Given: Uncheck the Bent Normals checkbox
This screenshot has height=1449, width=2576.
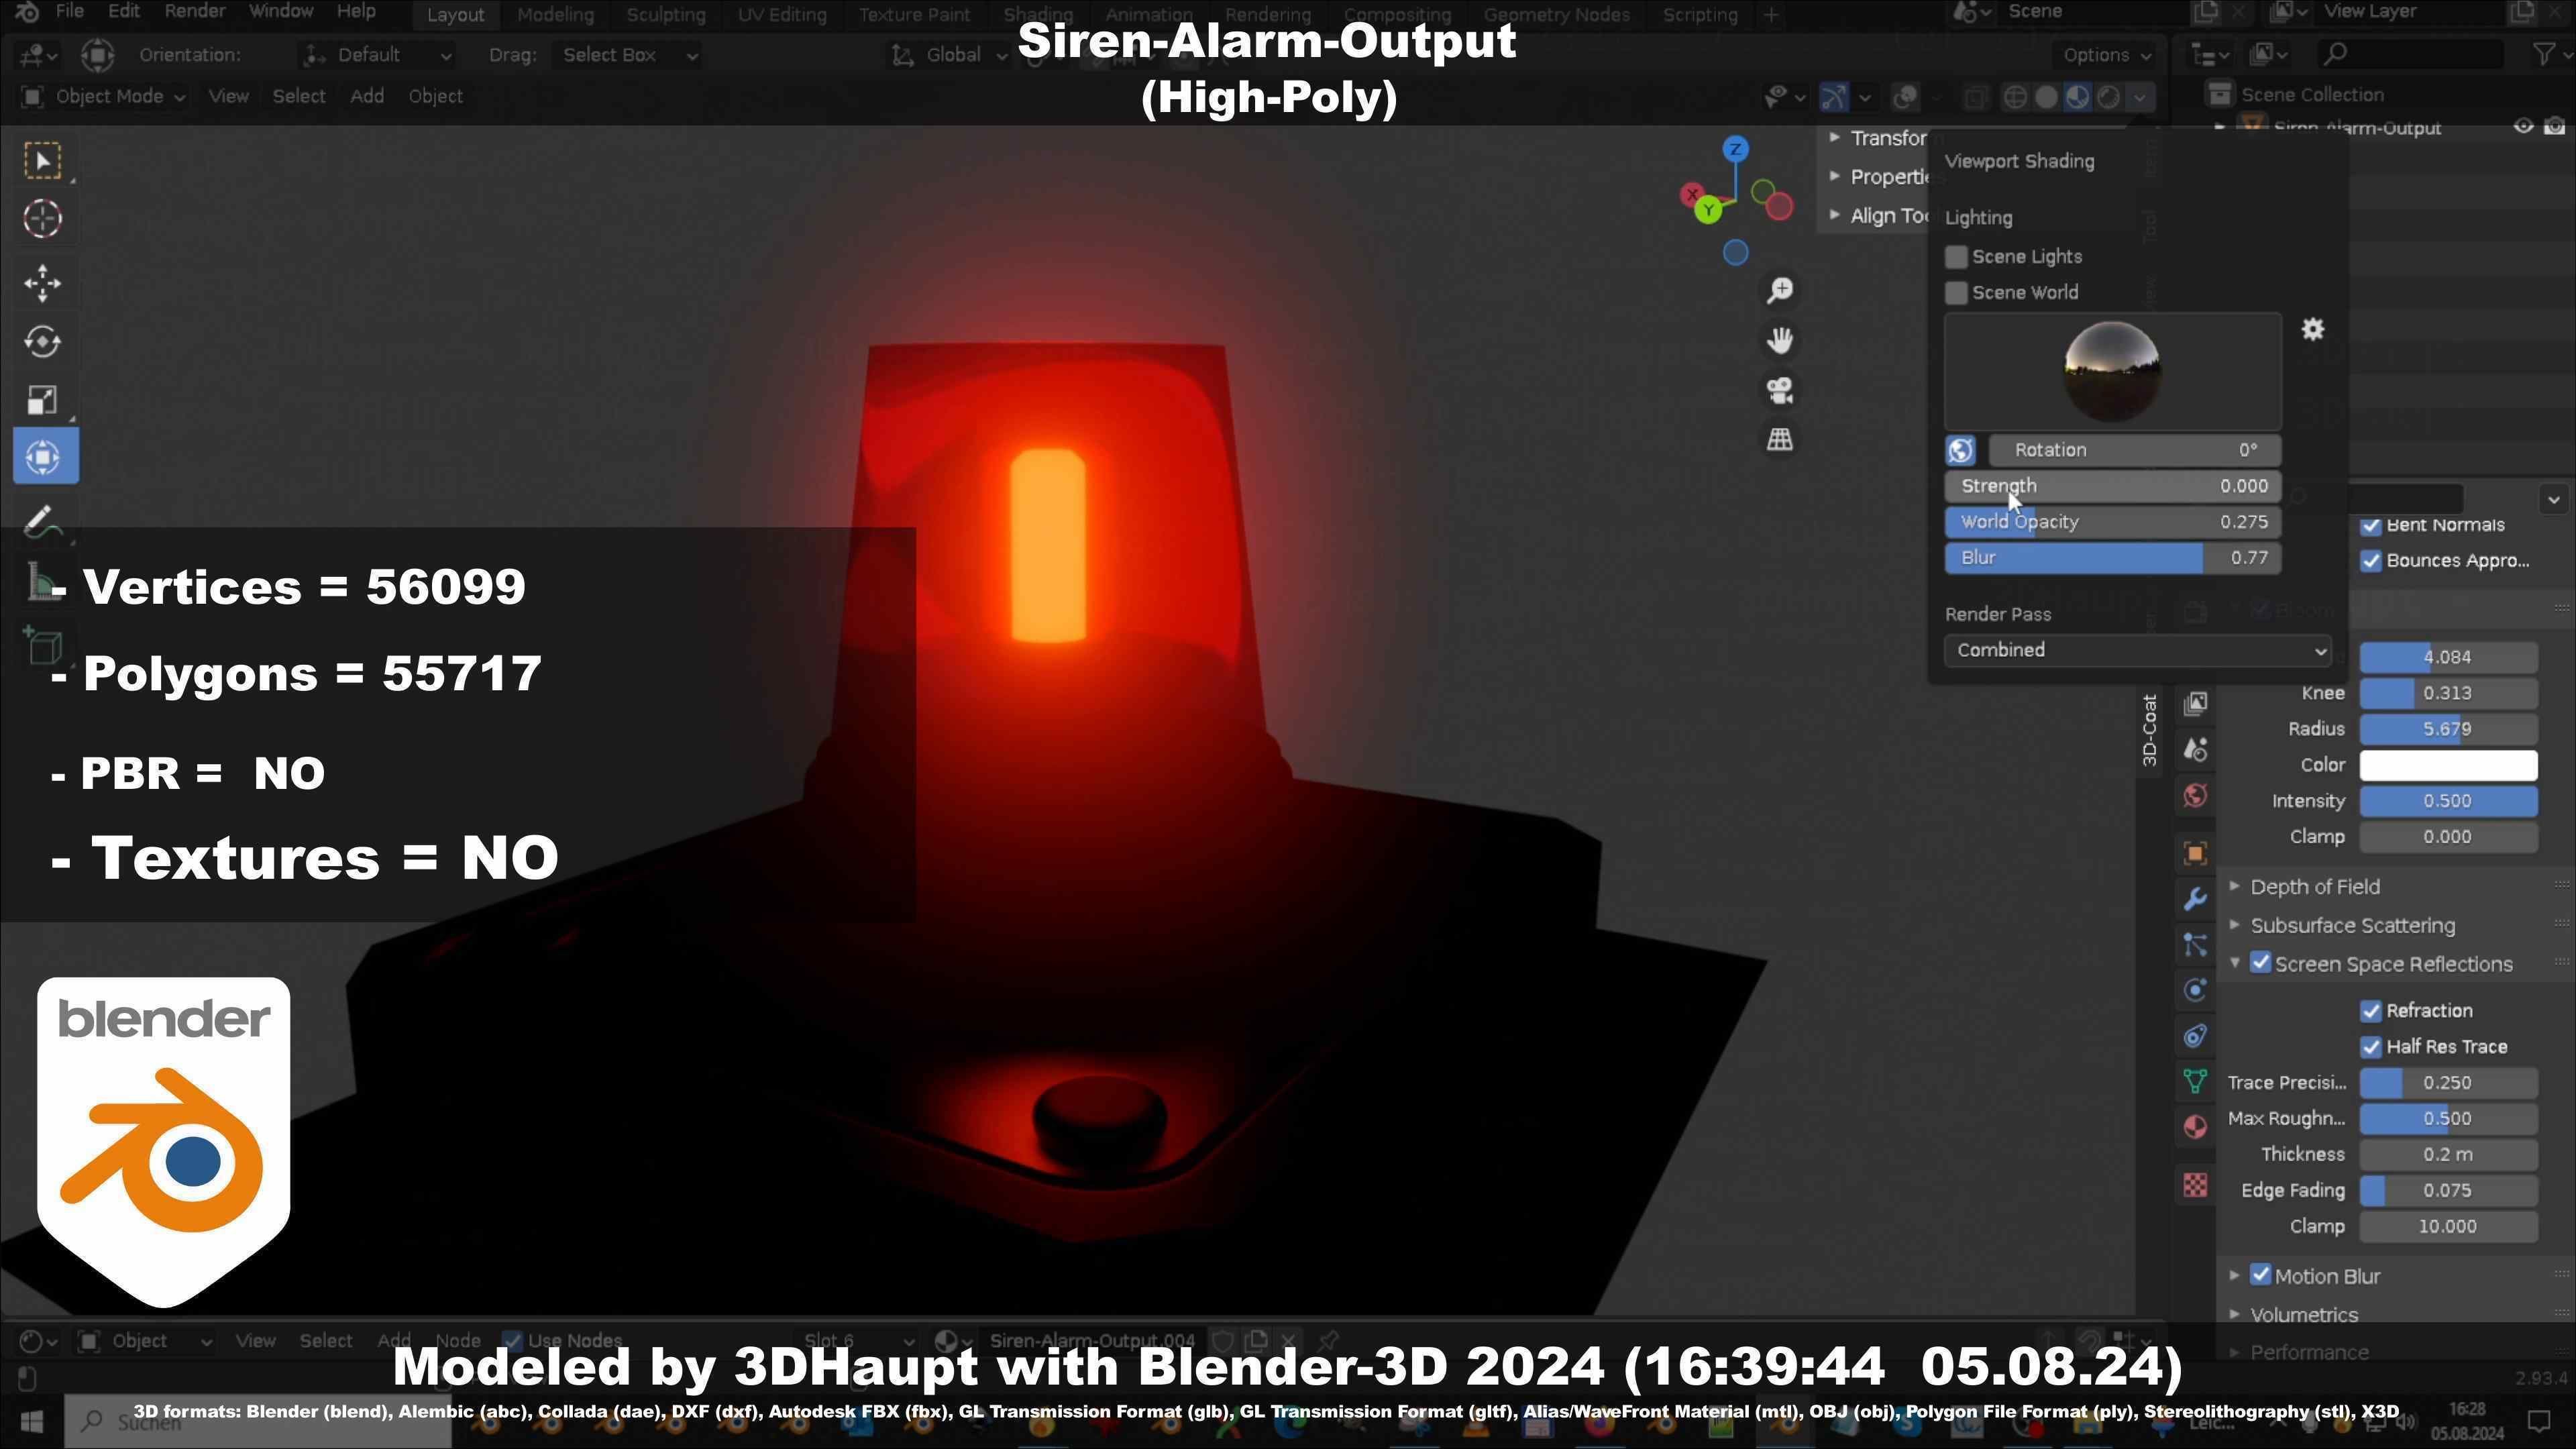Looking at the screenshot, I should coord(2371,525).
